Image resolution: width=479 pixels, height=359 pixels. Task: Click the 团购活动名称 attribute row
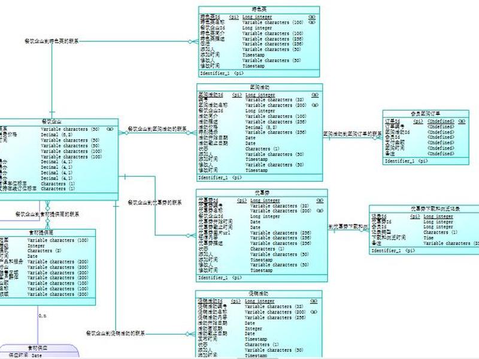259,105
